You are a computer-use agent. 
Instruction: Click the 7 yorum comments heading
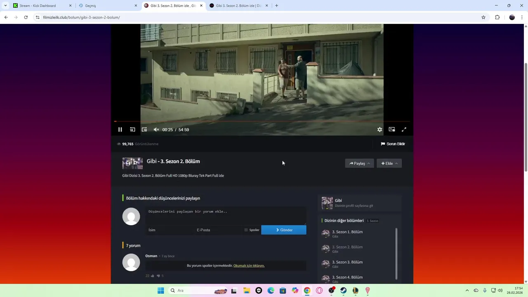(x=133, y=245)
